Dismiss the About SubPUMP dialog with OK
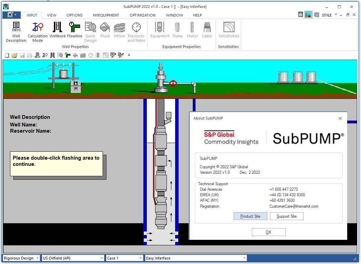This screenshot has width=361, height=264. coord(268,232)
